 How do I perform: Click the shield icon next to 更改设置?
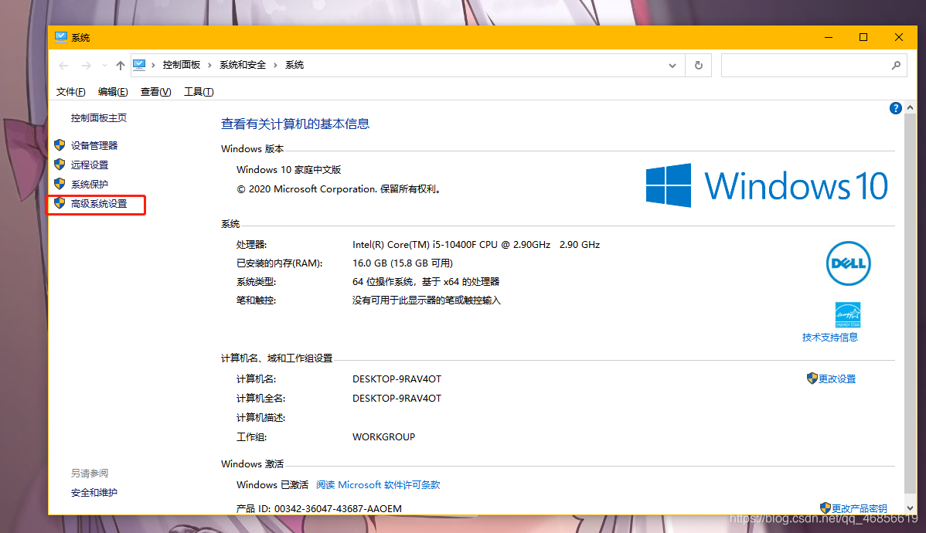pyautogui.click(x=812, y=379)
